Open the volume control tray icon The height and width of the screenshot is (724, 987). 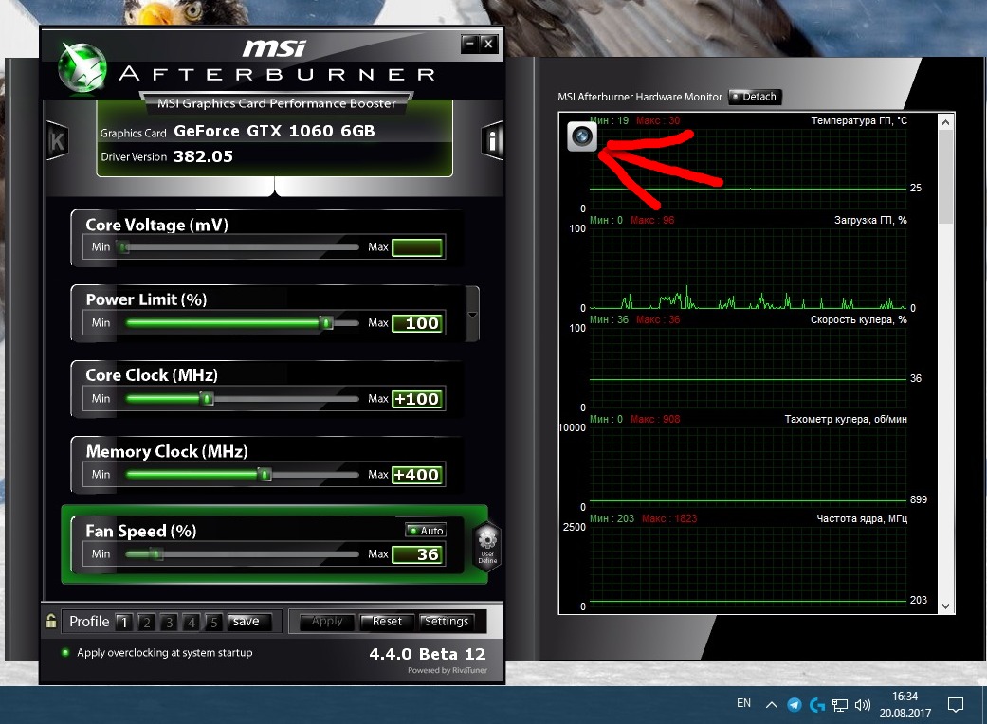pos(863,705)
